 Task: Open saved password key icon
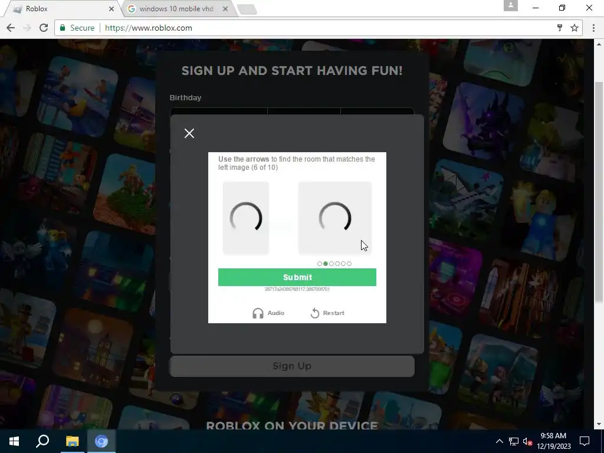(x=560, y=28)
